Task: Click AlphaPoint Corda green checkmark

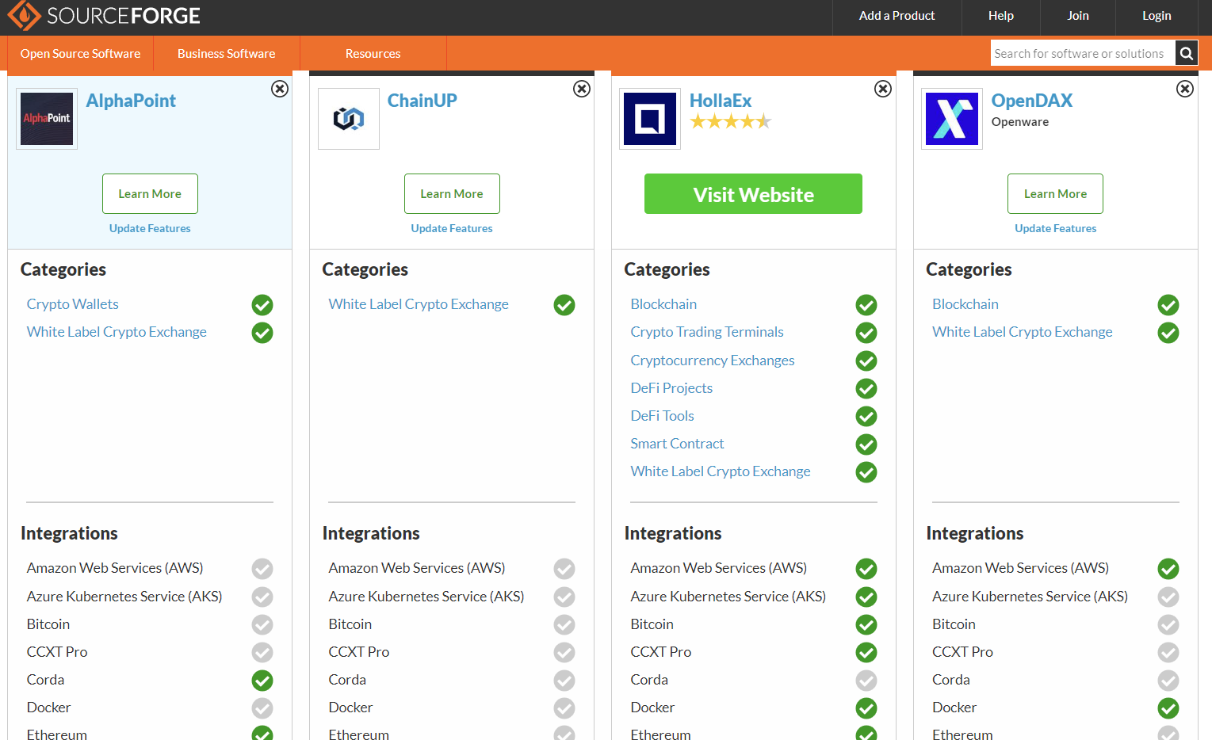Action: tap(262, 681)
